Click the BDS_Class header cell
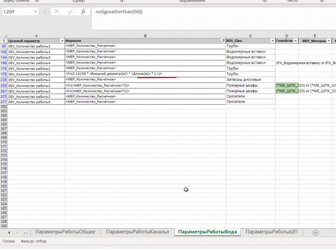 coord(250,41)
